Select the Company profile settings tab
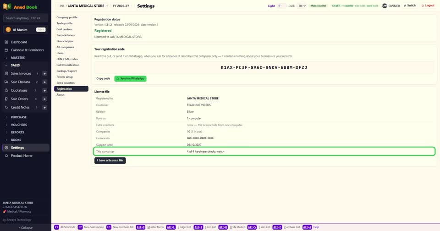 pyautogui.click(x=67, y=17)
